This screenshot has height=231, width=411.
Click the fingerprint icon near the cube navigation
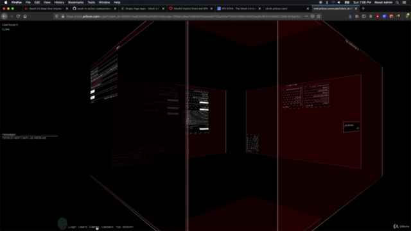tap(62, 224)
